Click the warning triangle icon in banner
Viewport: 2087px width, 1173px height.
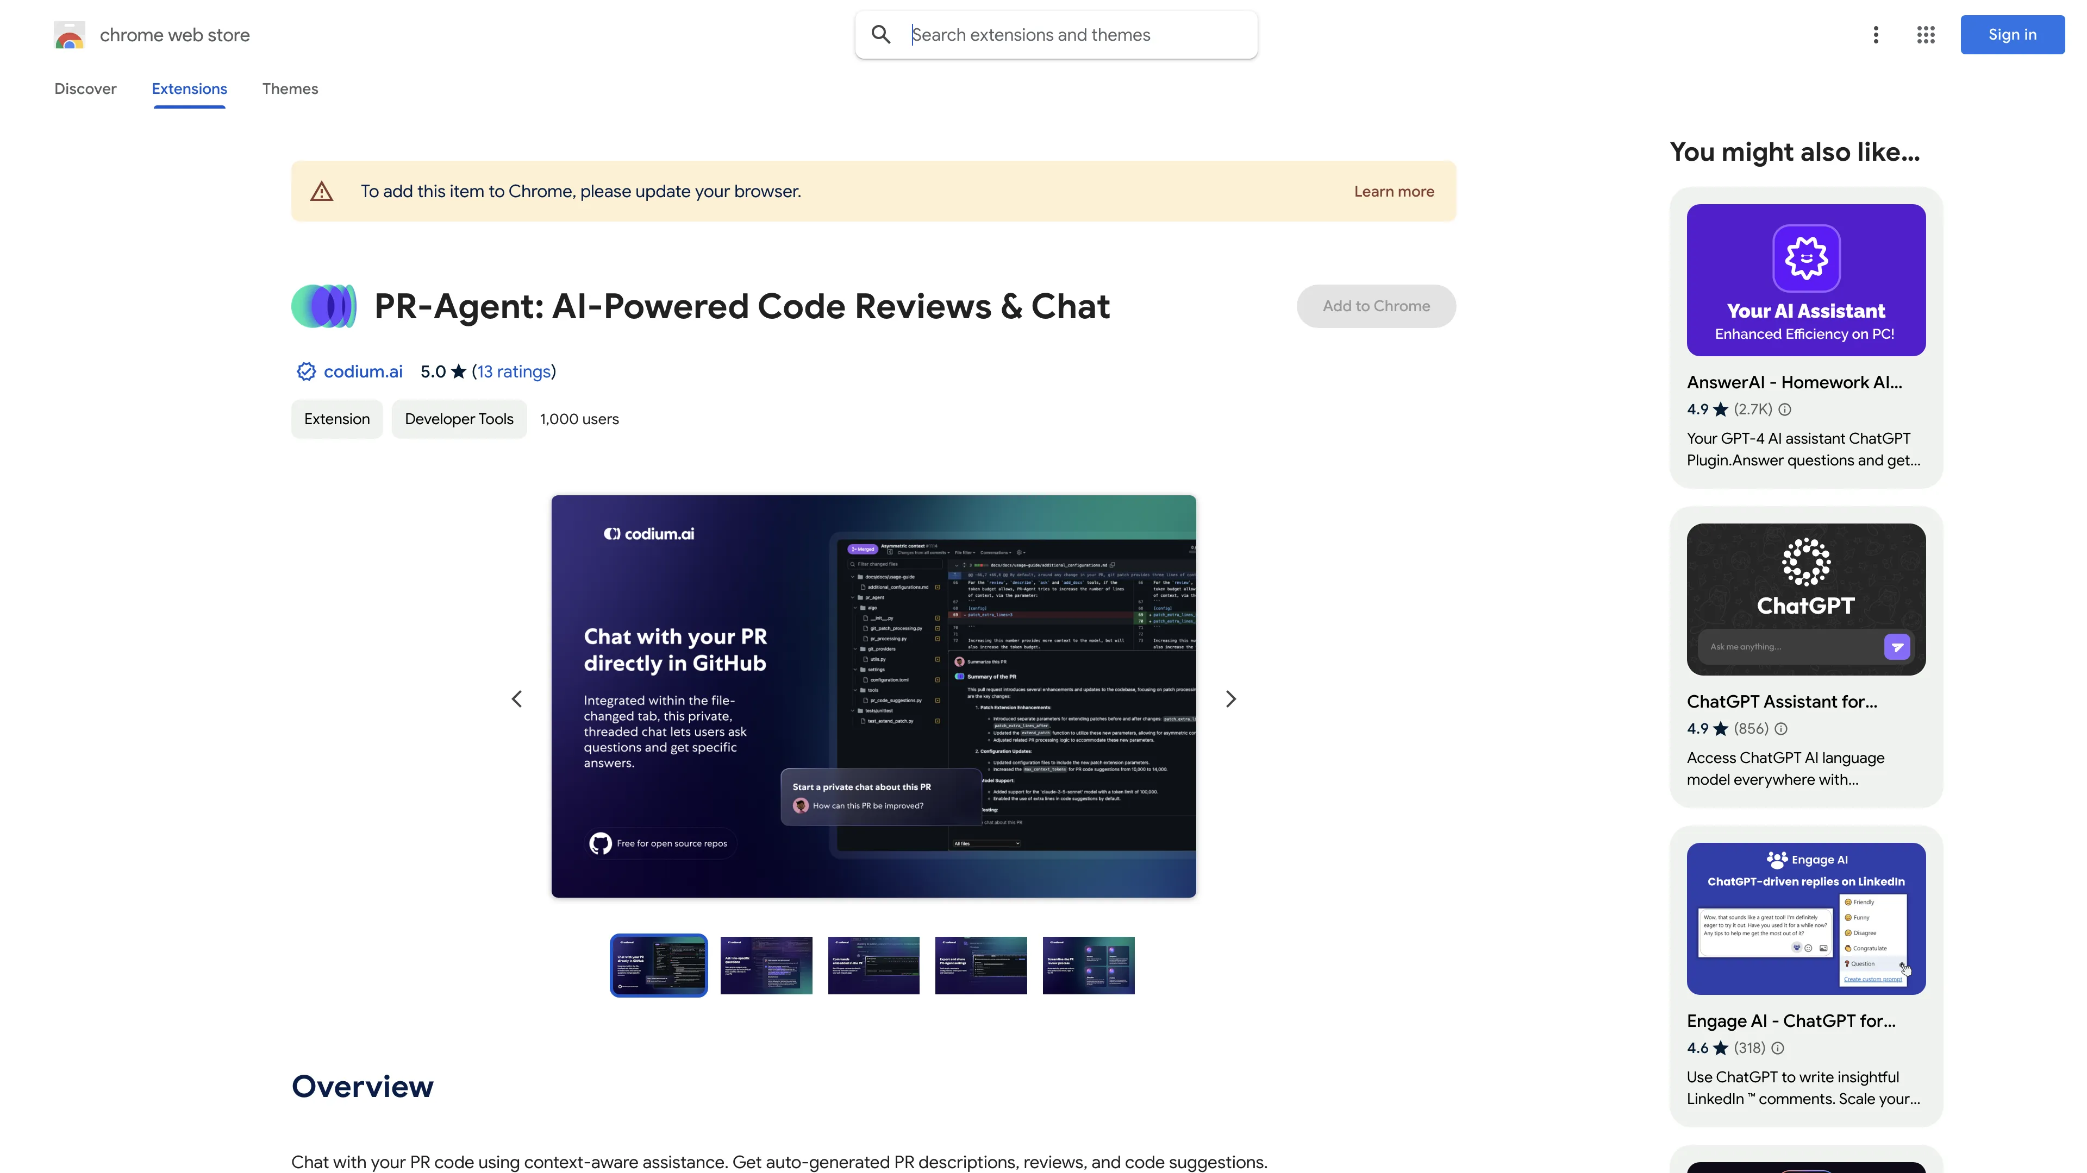click(x=322, y=191)
